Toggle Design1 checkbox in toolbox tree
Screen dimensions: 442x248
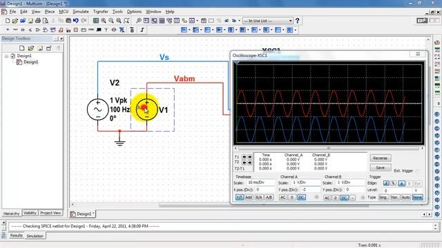coord(12,56)
